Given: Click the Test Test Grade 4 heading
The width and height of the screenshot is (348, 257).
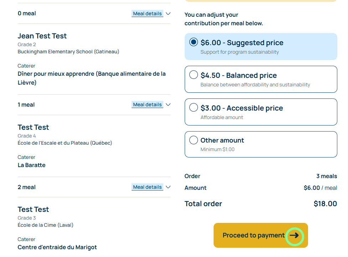Looking at the screenshot, I should click(x=33, y=127).
